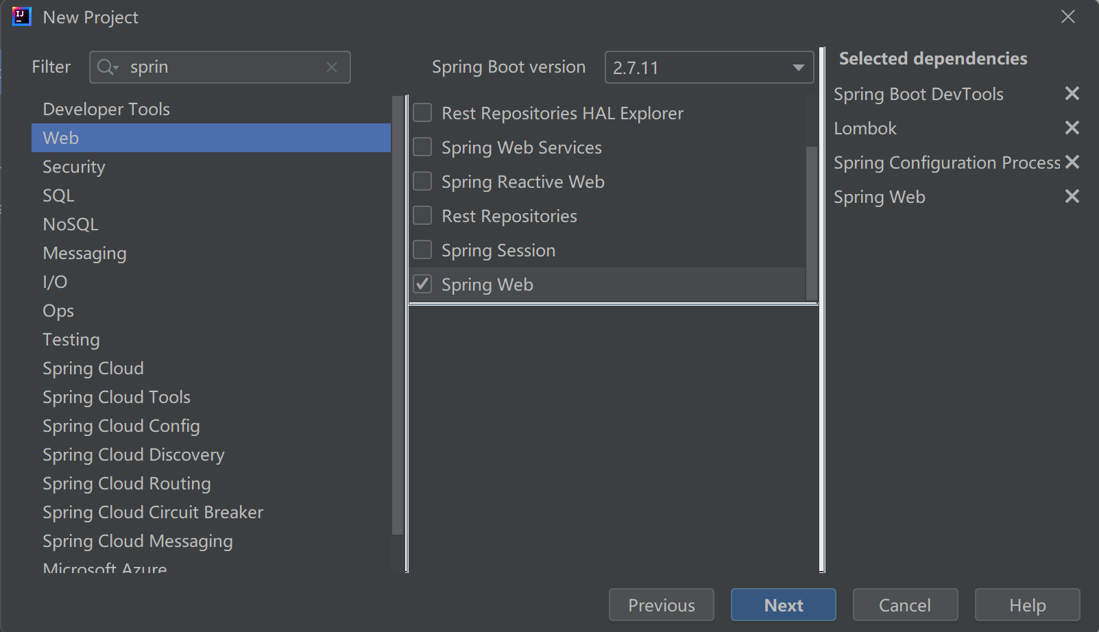
Task: Check the Spring Session dependency
Action: [422, 250]
